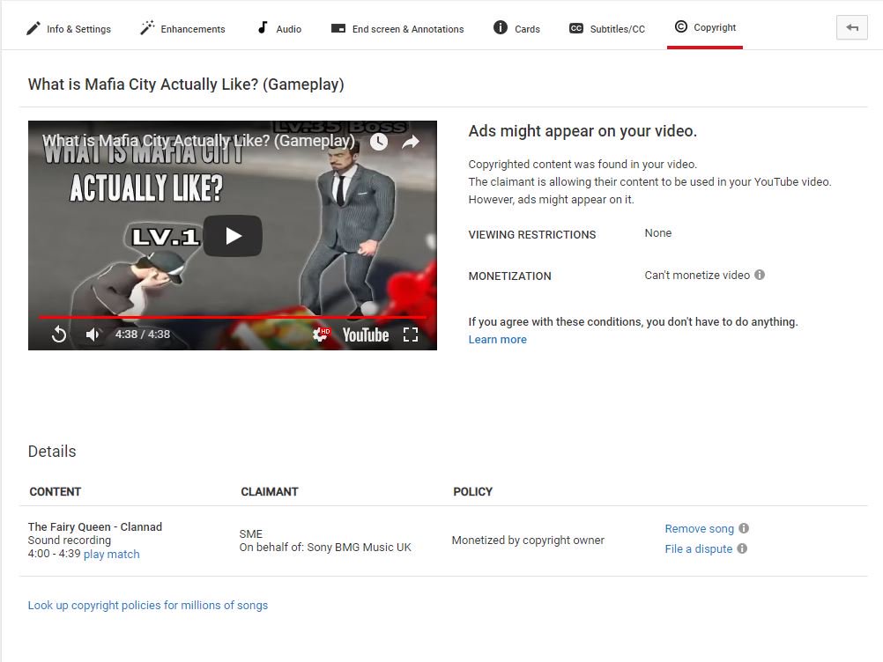Click the page title What is Mafia City Actually Like
883x662 pixels.
pyautogui.click(x=186, y=85)
